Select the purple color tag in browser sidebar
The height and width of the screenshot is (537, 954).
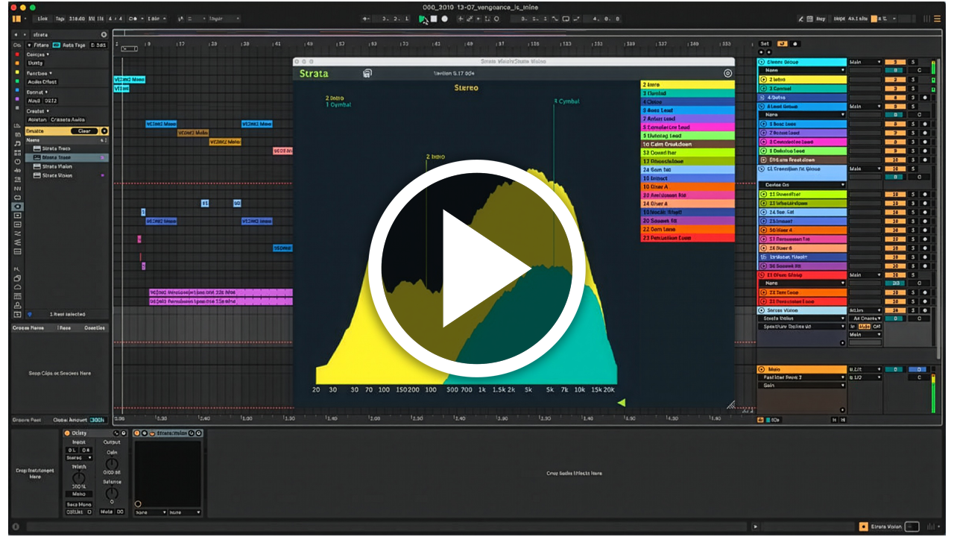tap(17, 99)
